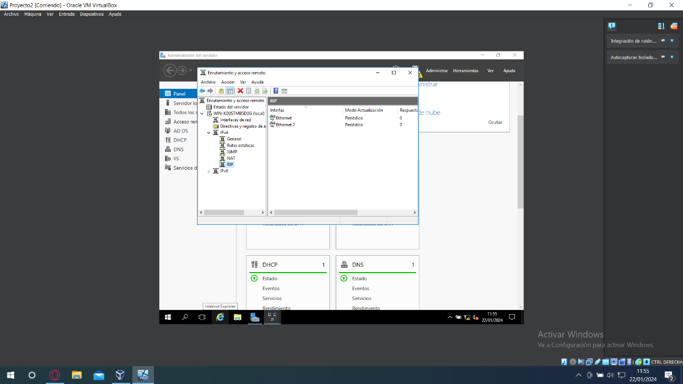Image resolution: width=683 pixels, height=384 pixels.
Task: Open help with the blue question-mark icon
Action: tap(276, 91)
